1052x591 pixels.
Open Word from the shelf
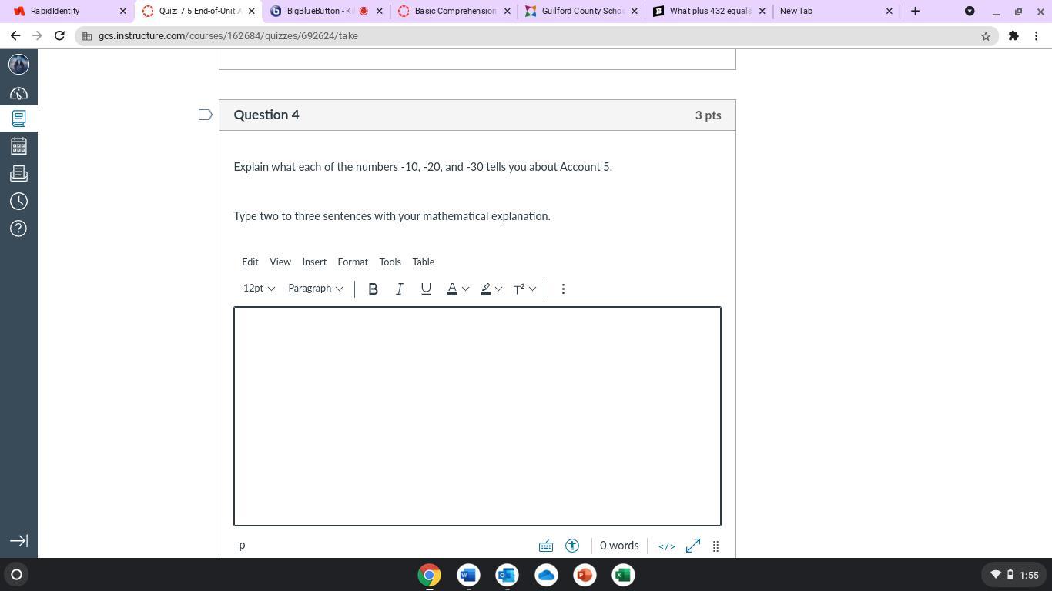(x=468, y=575)
